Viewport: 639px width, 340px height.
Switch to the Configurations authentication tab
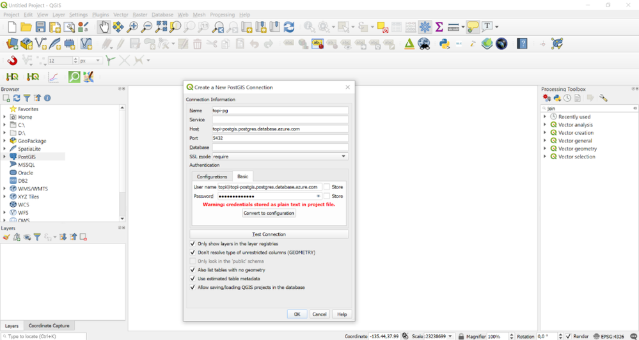[212, 177]
